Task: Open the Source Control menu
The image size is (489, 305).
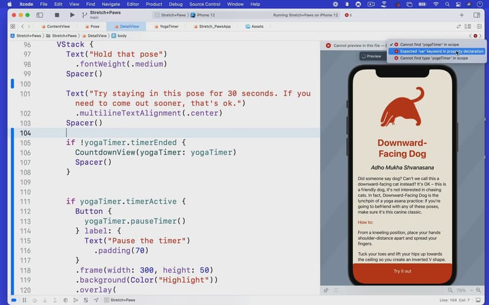Action: pyautogui.click(x=205, y=4)
